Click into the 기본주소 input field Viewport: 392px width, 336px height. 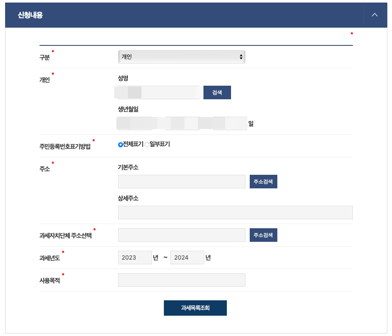pos(181,182)
